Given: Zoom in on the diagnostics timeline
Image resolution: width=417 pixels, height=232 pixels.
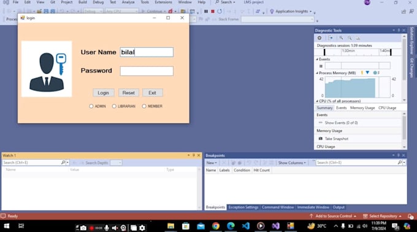Looking at the screenshot, I should (x=341, y=38).
